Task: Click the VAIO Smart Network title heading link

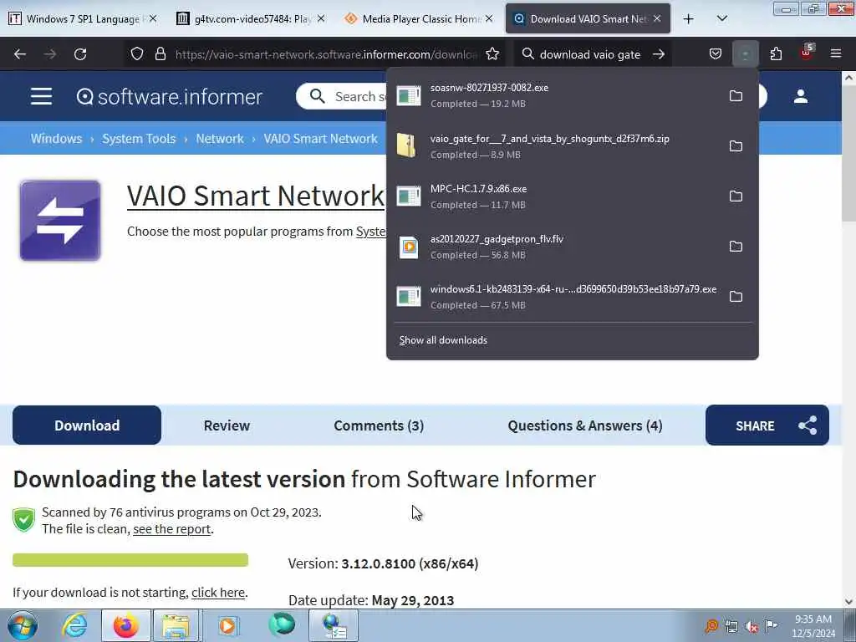Action: point(256,196)
